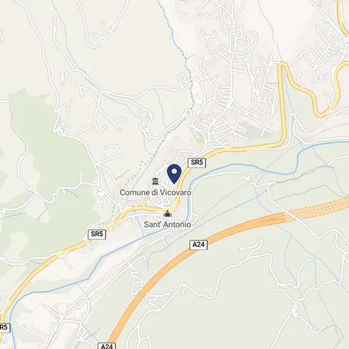Viewport: 349px width, 349px height.
Task: Click the dark blue location pin marker
Action: point(174,174)
